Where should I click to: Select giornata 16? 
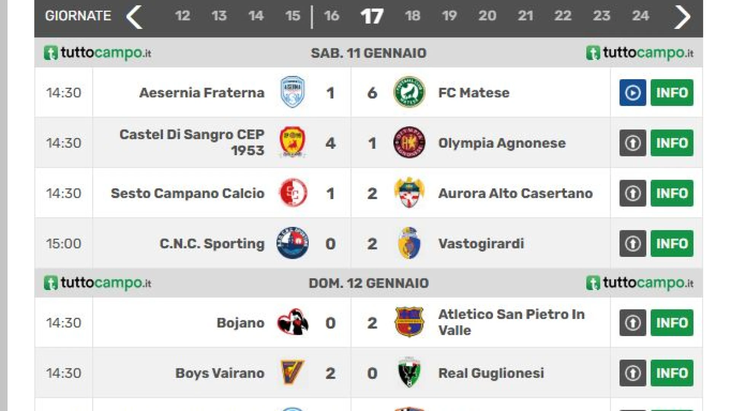click(332, 16)
